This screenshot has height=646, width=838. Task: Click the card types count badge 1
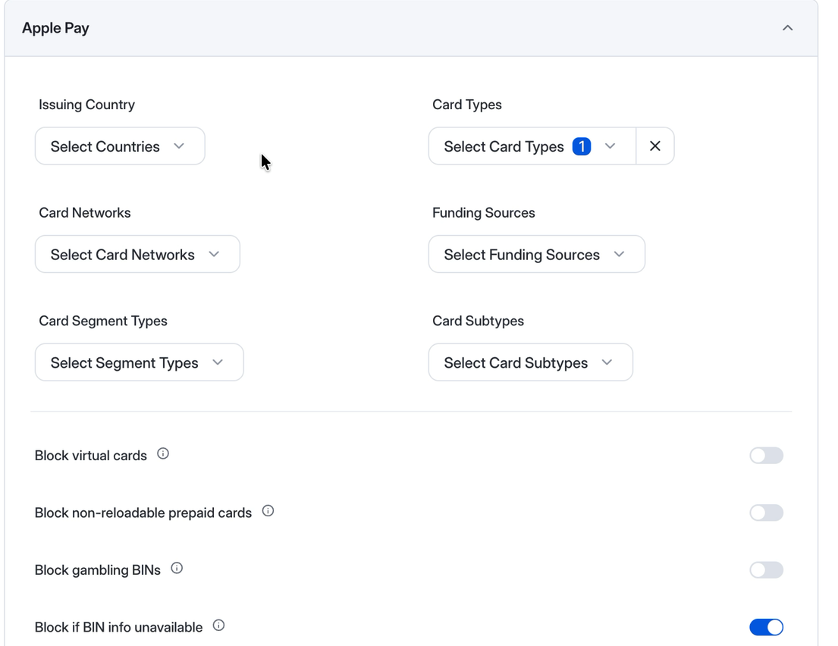(582, 146)
